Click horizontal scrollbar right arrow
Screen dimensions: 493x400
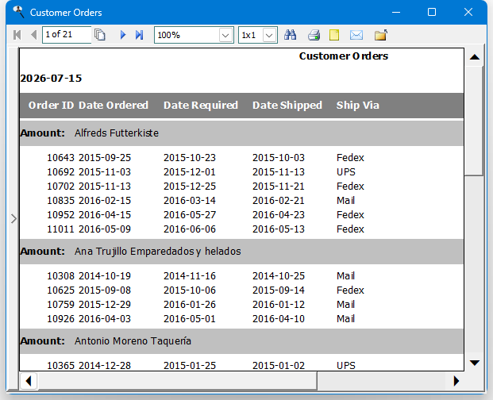click(x=456, y=381)
